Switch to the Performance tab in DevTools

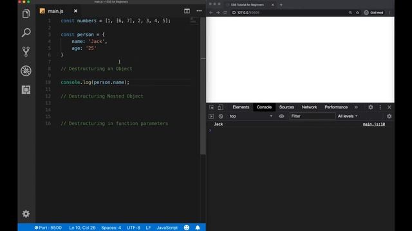(336, 107)
